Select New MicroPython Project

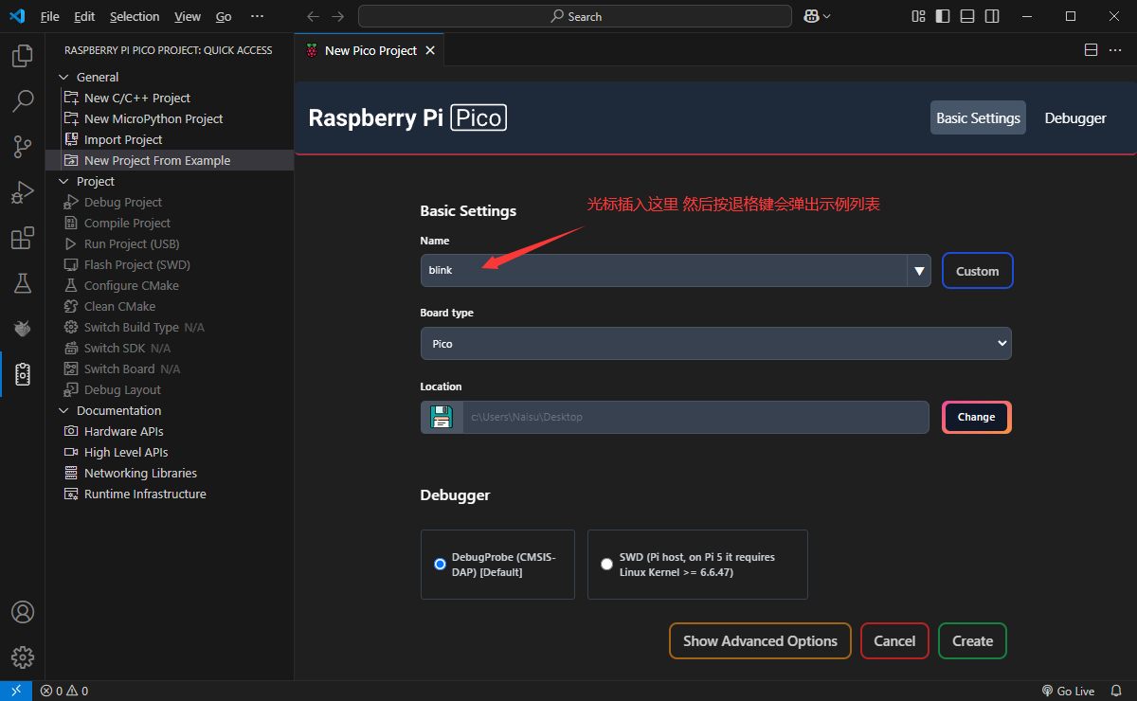click(153, 118)
